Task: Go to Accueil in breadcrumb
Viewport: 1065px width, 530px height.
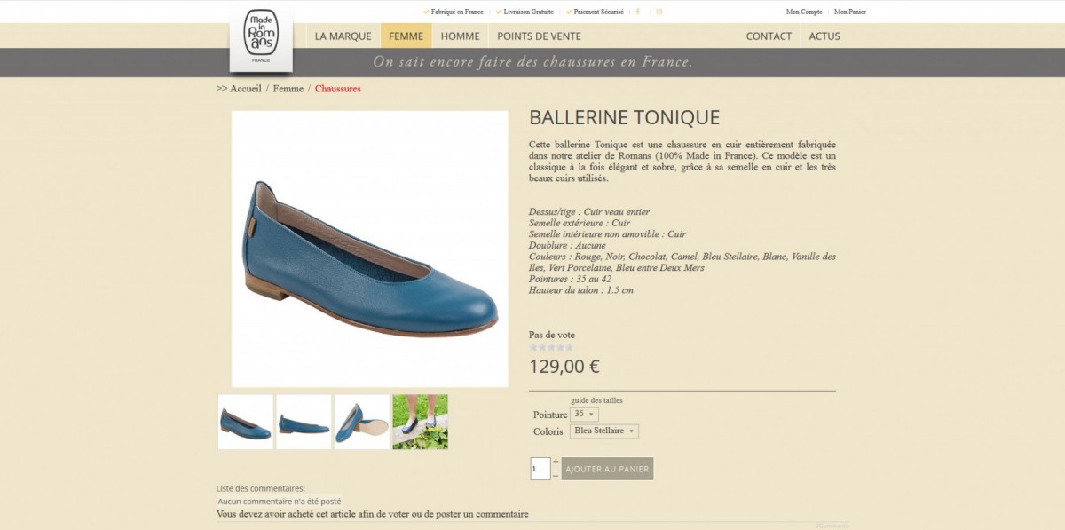Action: click(x=246, y=89)
